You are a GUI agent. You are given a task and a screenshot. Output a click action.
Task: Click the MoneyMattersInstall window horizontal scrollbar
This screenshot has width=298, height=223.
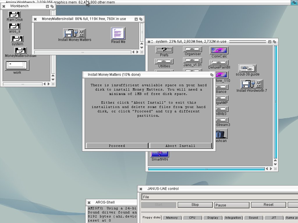83,52
